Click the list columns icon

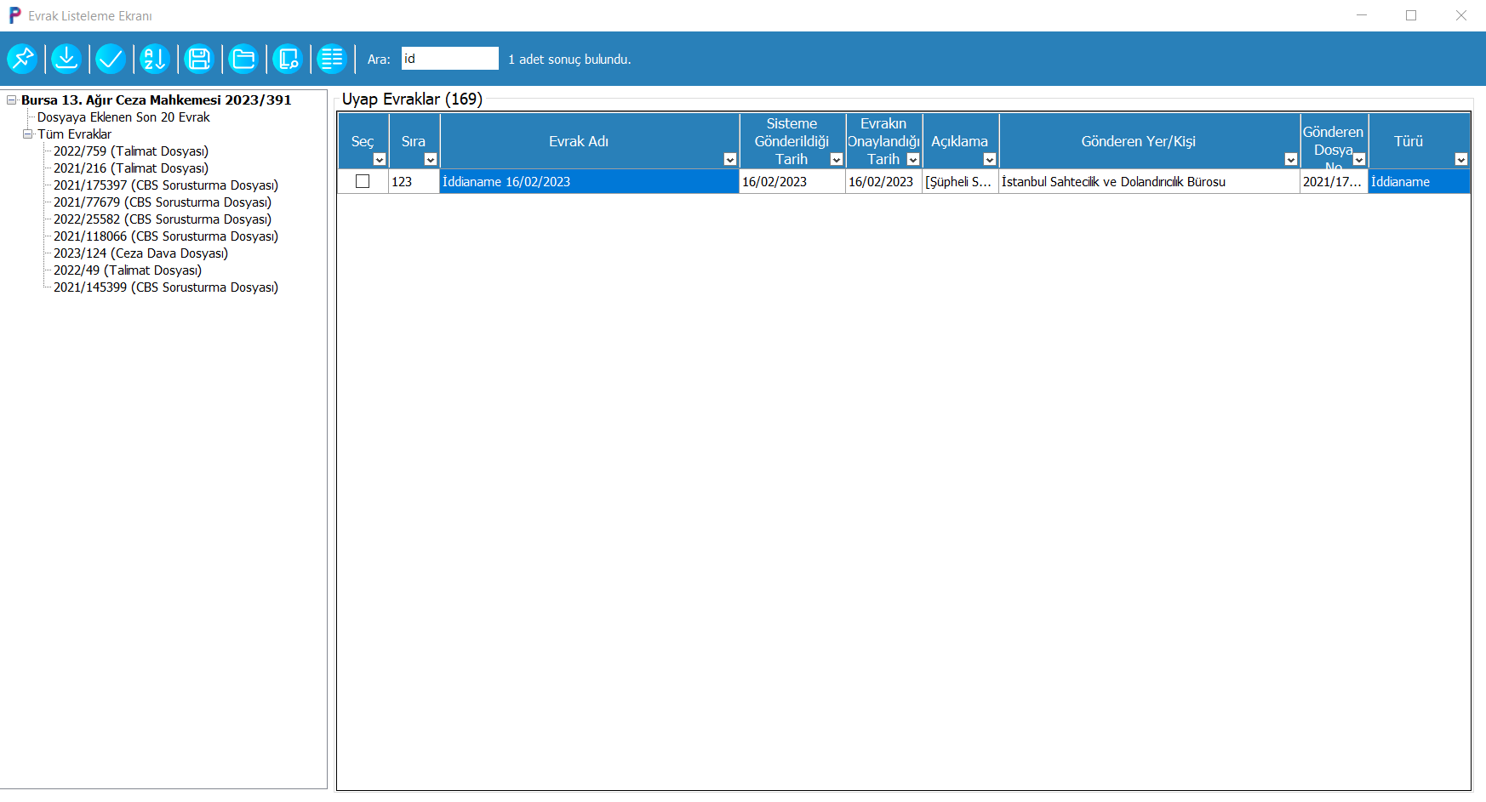point(332,59)
